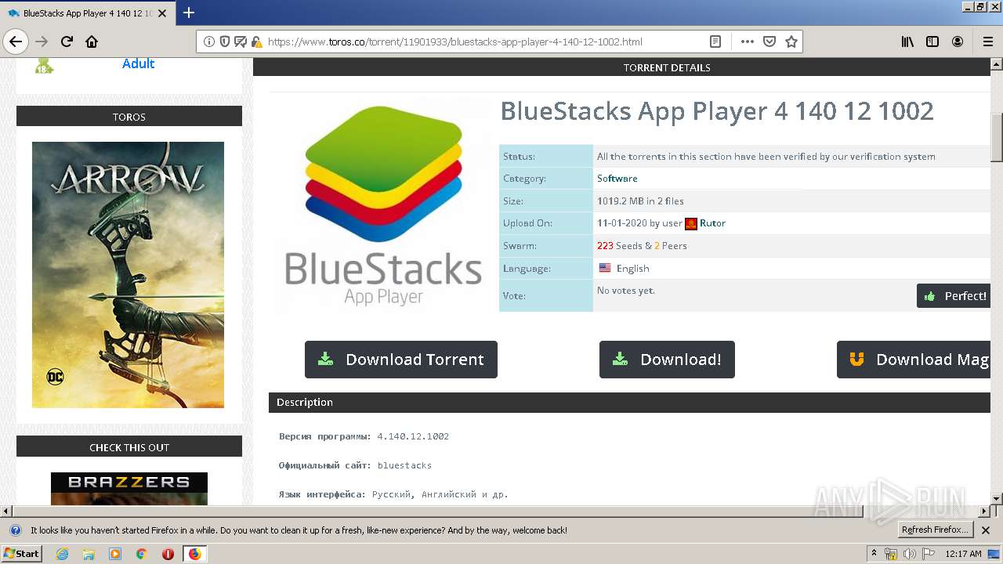Open the Firefox home page
The image size is (1003, 564).
pos(92,42)
